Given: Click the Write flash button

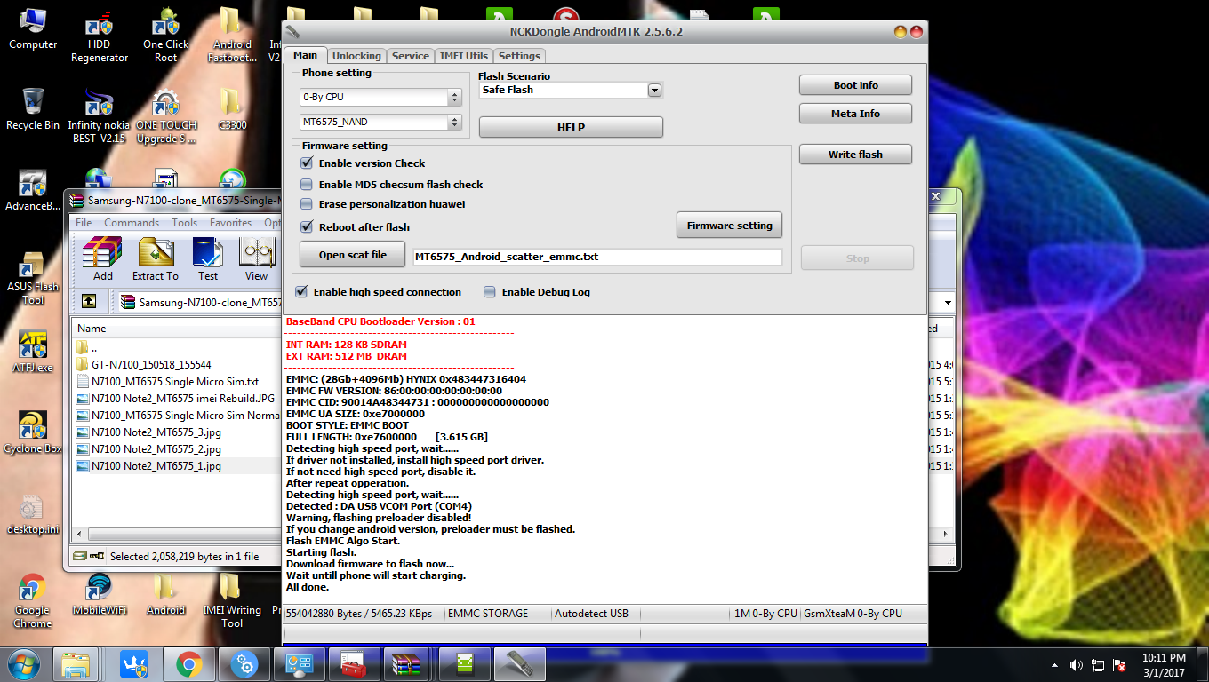Looking at the screenshot, I should pyautogui.click(x=855, y=155).
